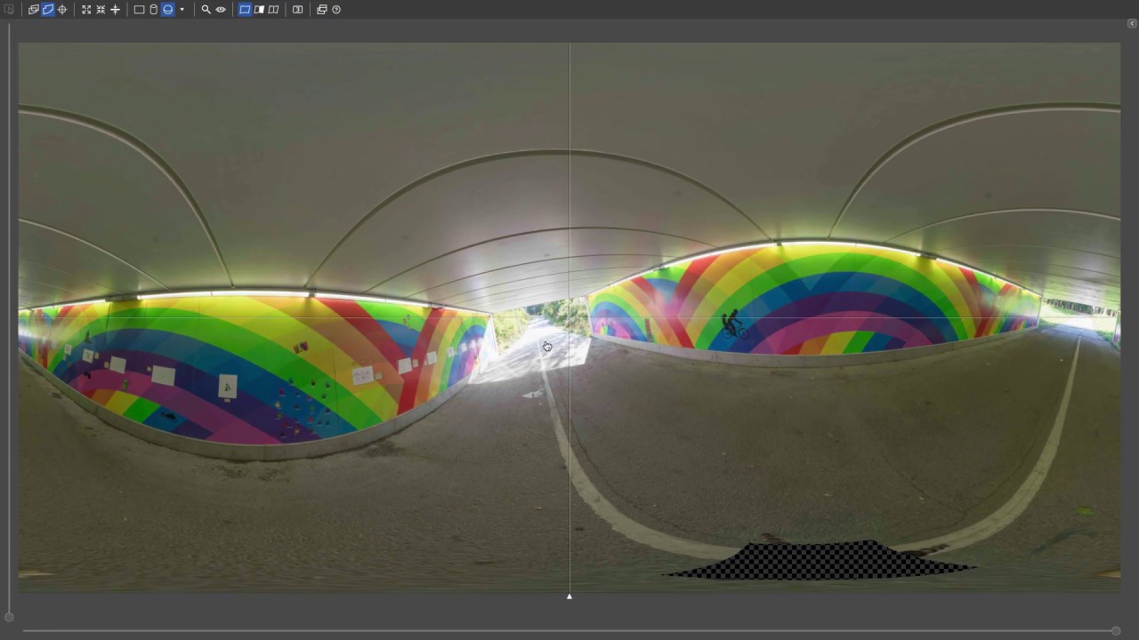Screen dimensions: 1139x640
Task: Click the horizontal slider handle below panorama
Action: pos(1115,631)
